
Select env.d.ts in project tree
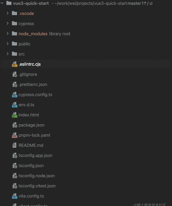[26, 105]
